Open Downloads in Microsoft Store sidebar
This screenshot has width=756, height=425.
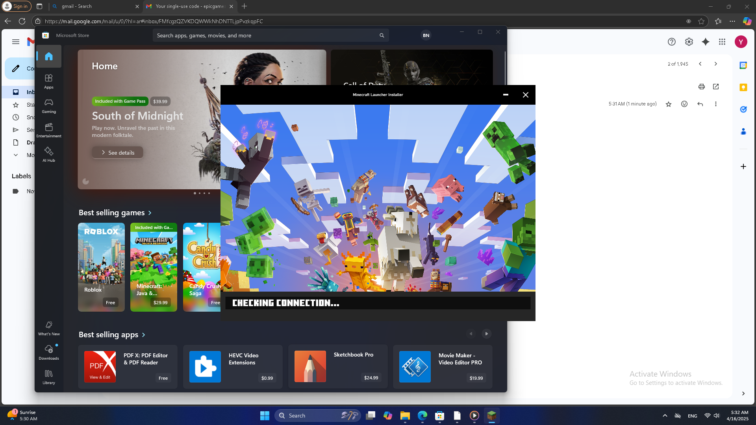click(x=49, y=353)
